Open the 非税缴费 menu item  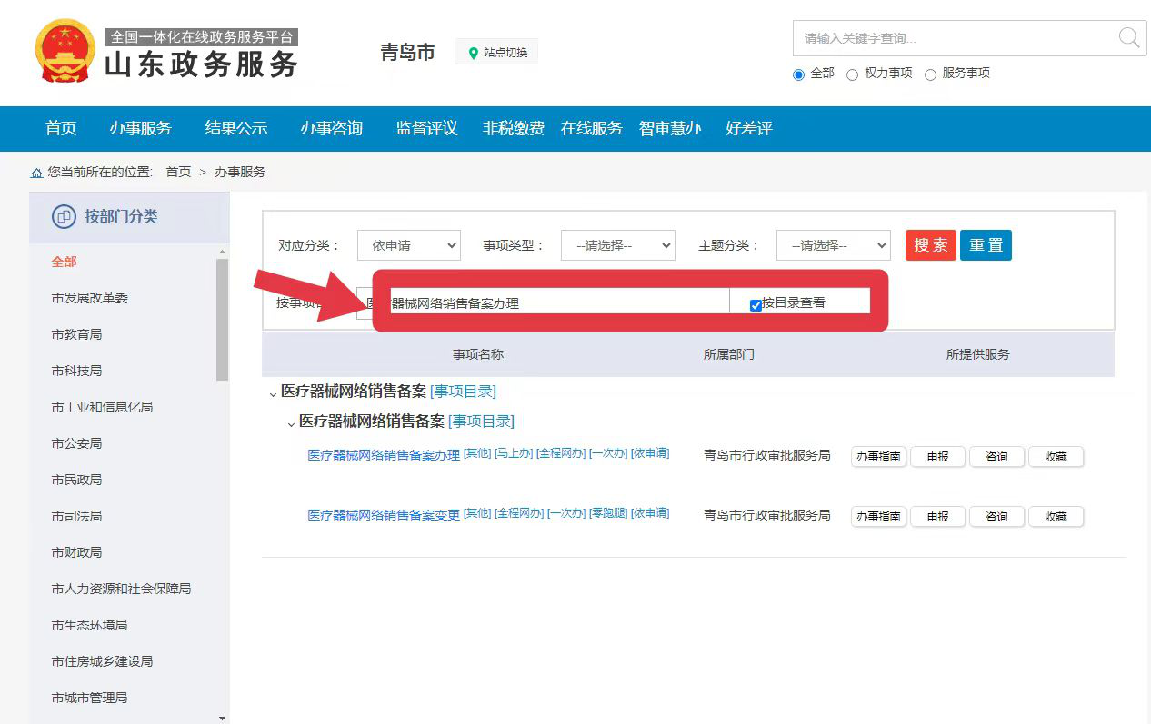coord(514,129)
